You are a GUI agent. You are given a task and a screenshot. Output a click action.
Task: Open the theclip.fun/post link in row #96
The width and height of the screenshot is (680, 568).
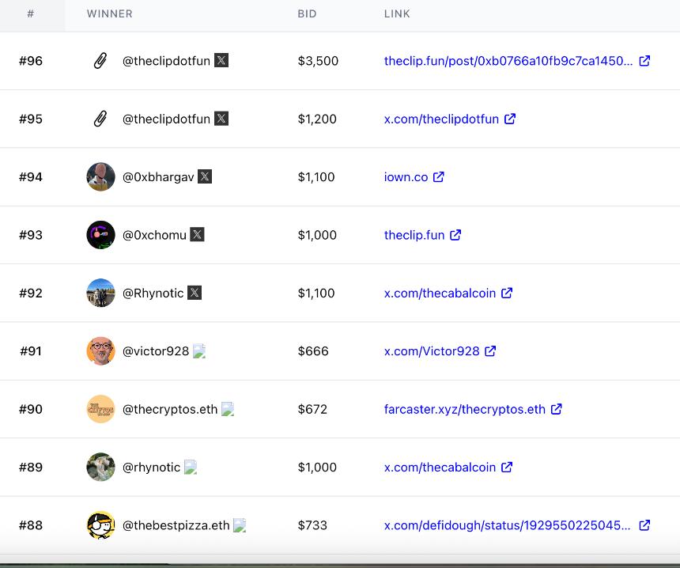pyautogui.click(x=506, y=60)
